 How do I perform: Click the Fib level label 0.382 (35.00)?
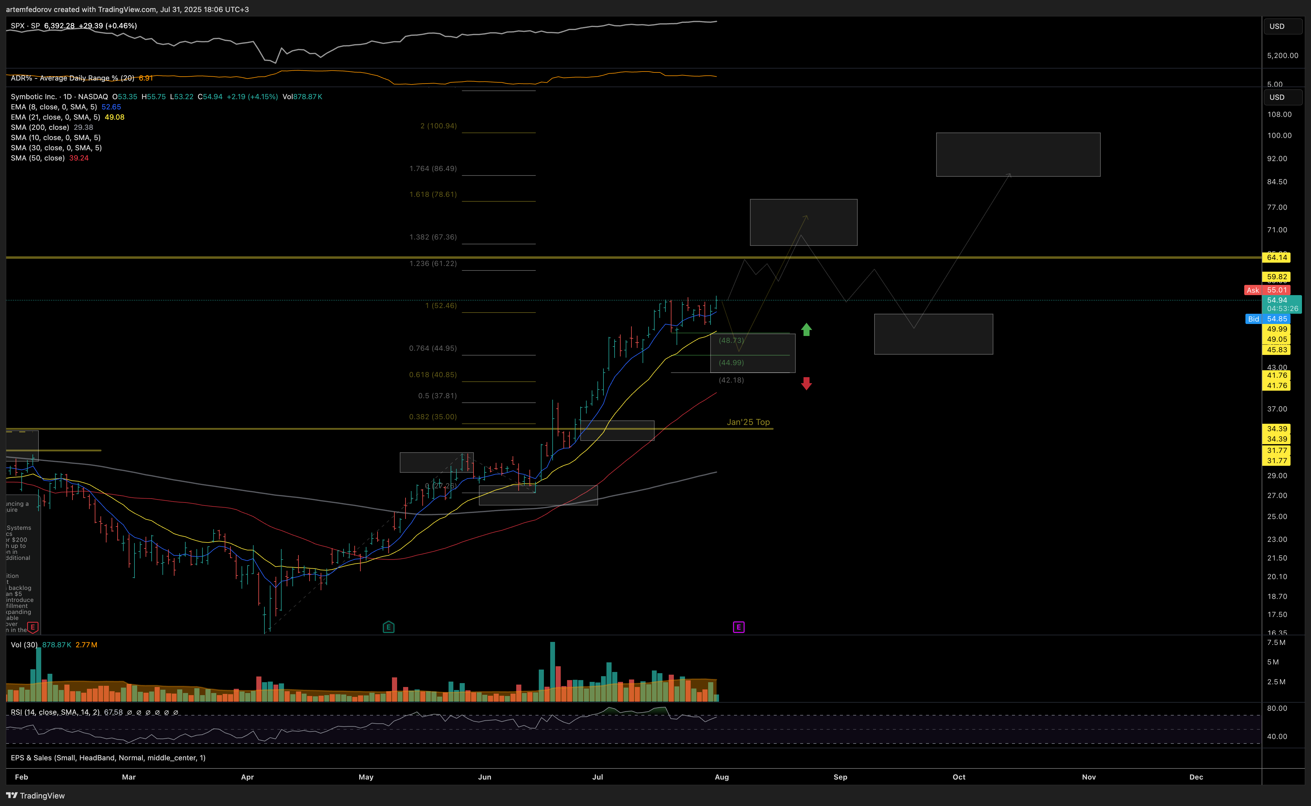[433, 417]
